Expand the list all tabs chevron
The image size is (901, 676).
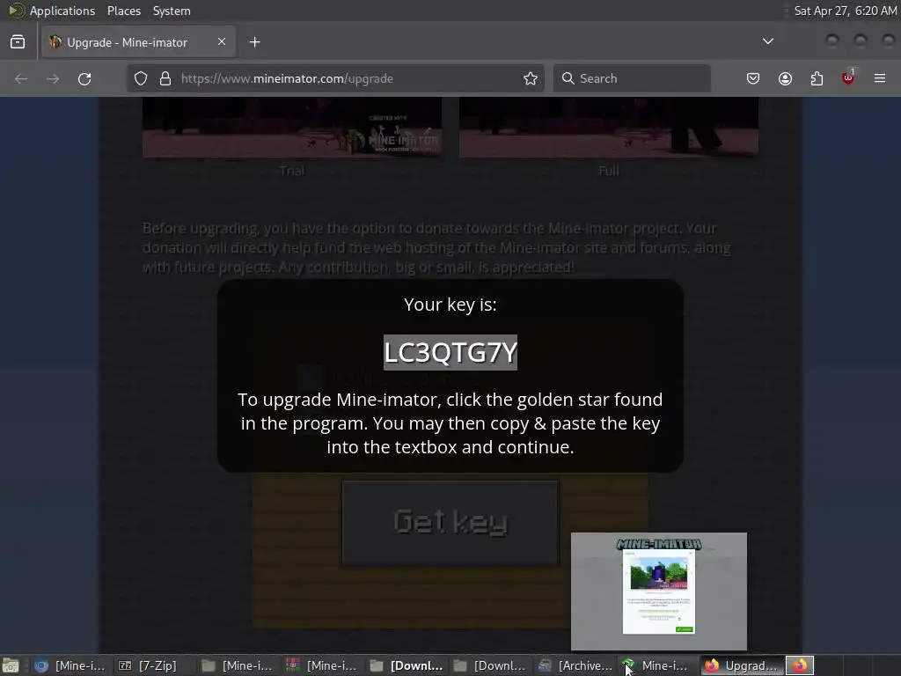coord(767,41)
